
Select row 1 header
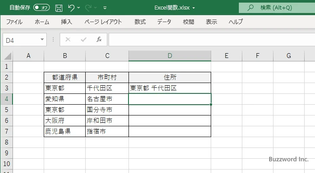point(6,67)
